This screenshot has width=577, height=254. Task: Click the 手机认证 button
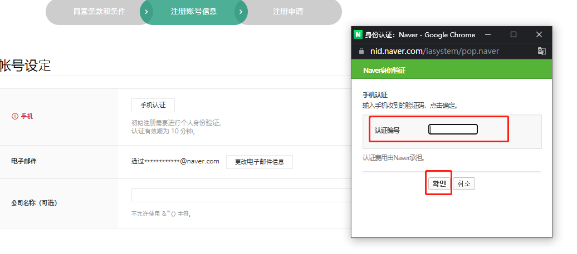(x=153, y=106)
